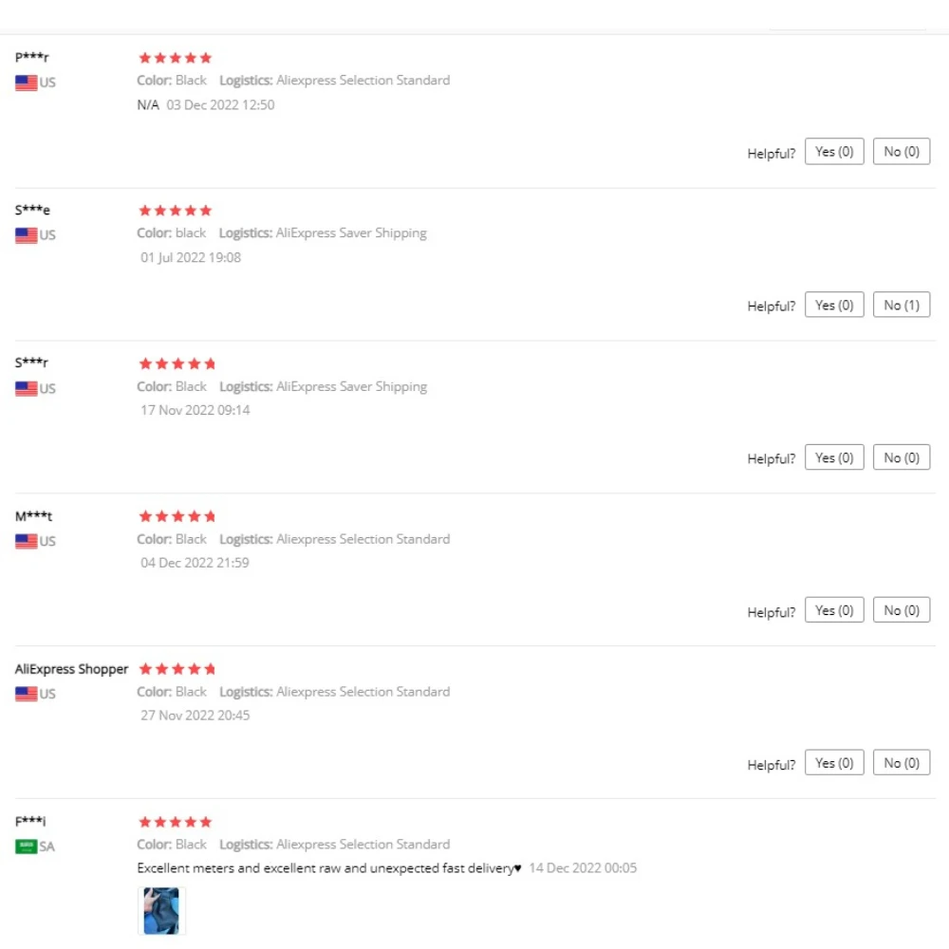Click the US flag icon beside S***e
Image resolution: width=949 pixels, height=949 pixels.
click(26, 235)
